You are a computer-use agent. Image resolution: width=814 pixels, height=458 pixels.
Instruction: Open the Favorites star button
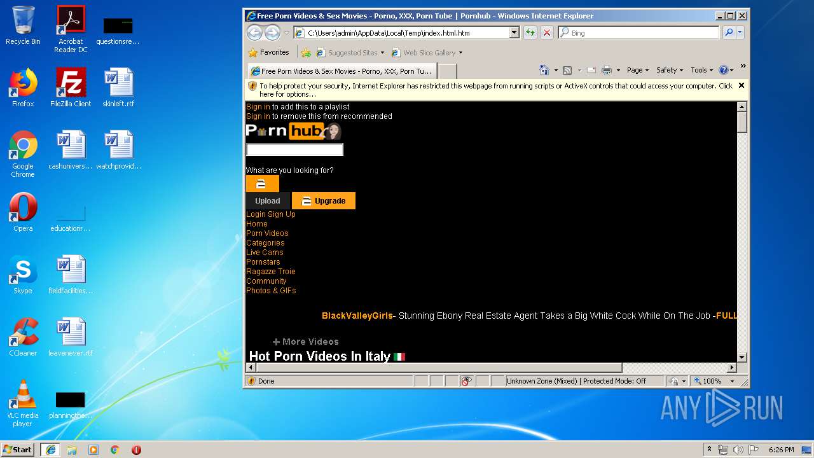pyautogui.click(x=268, y=53)
